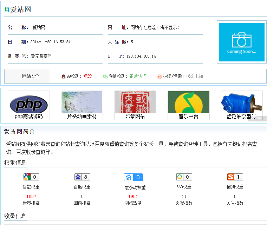267x225 pixels.
Task: Click the red 危险 QQ detection result
Action: [88, 77]
